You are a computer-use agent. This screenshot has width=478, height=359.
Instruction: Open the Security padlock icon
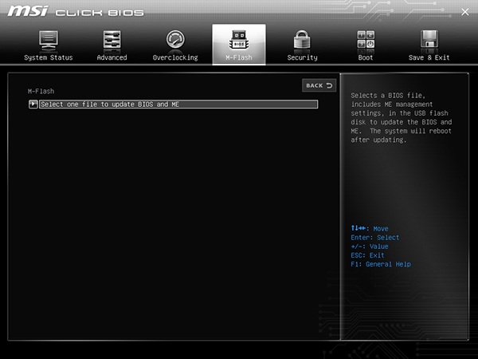[302, 39]
